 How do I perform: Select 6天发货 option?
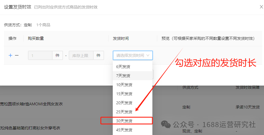pos(133,67)
